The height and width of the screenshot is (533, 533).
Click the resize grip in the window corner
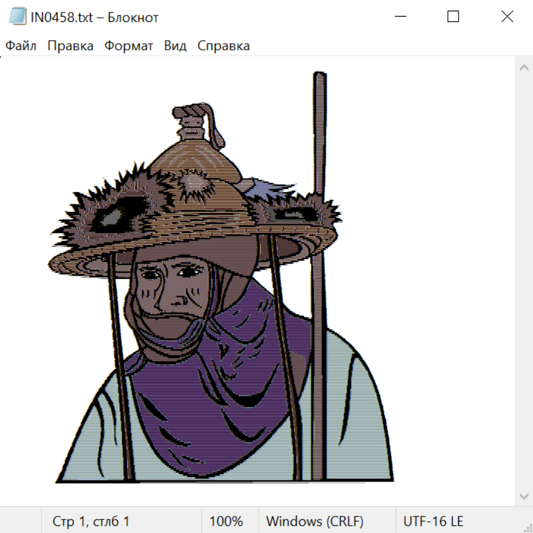coord(527,527)
